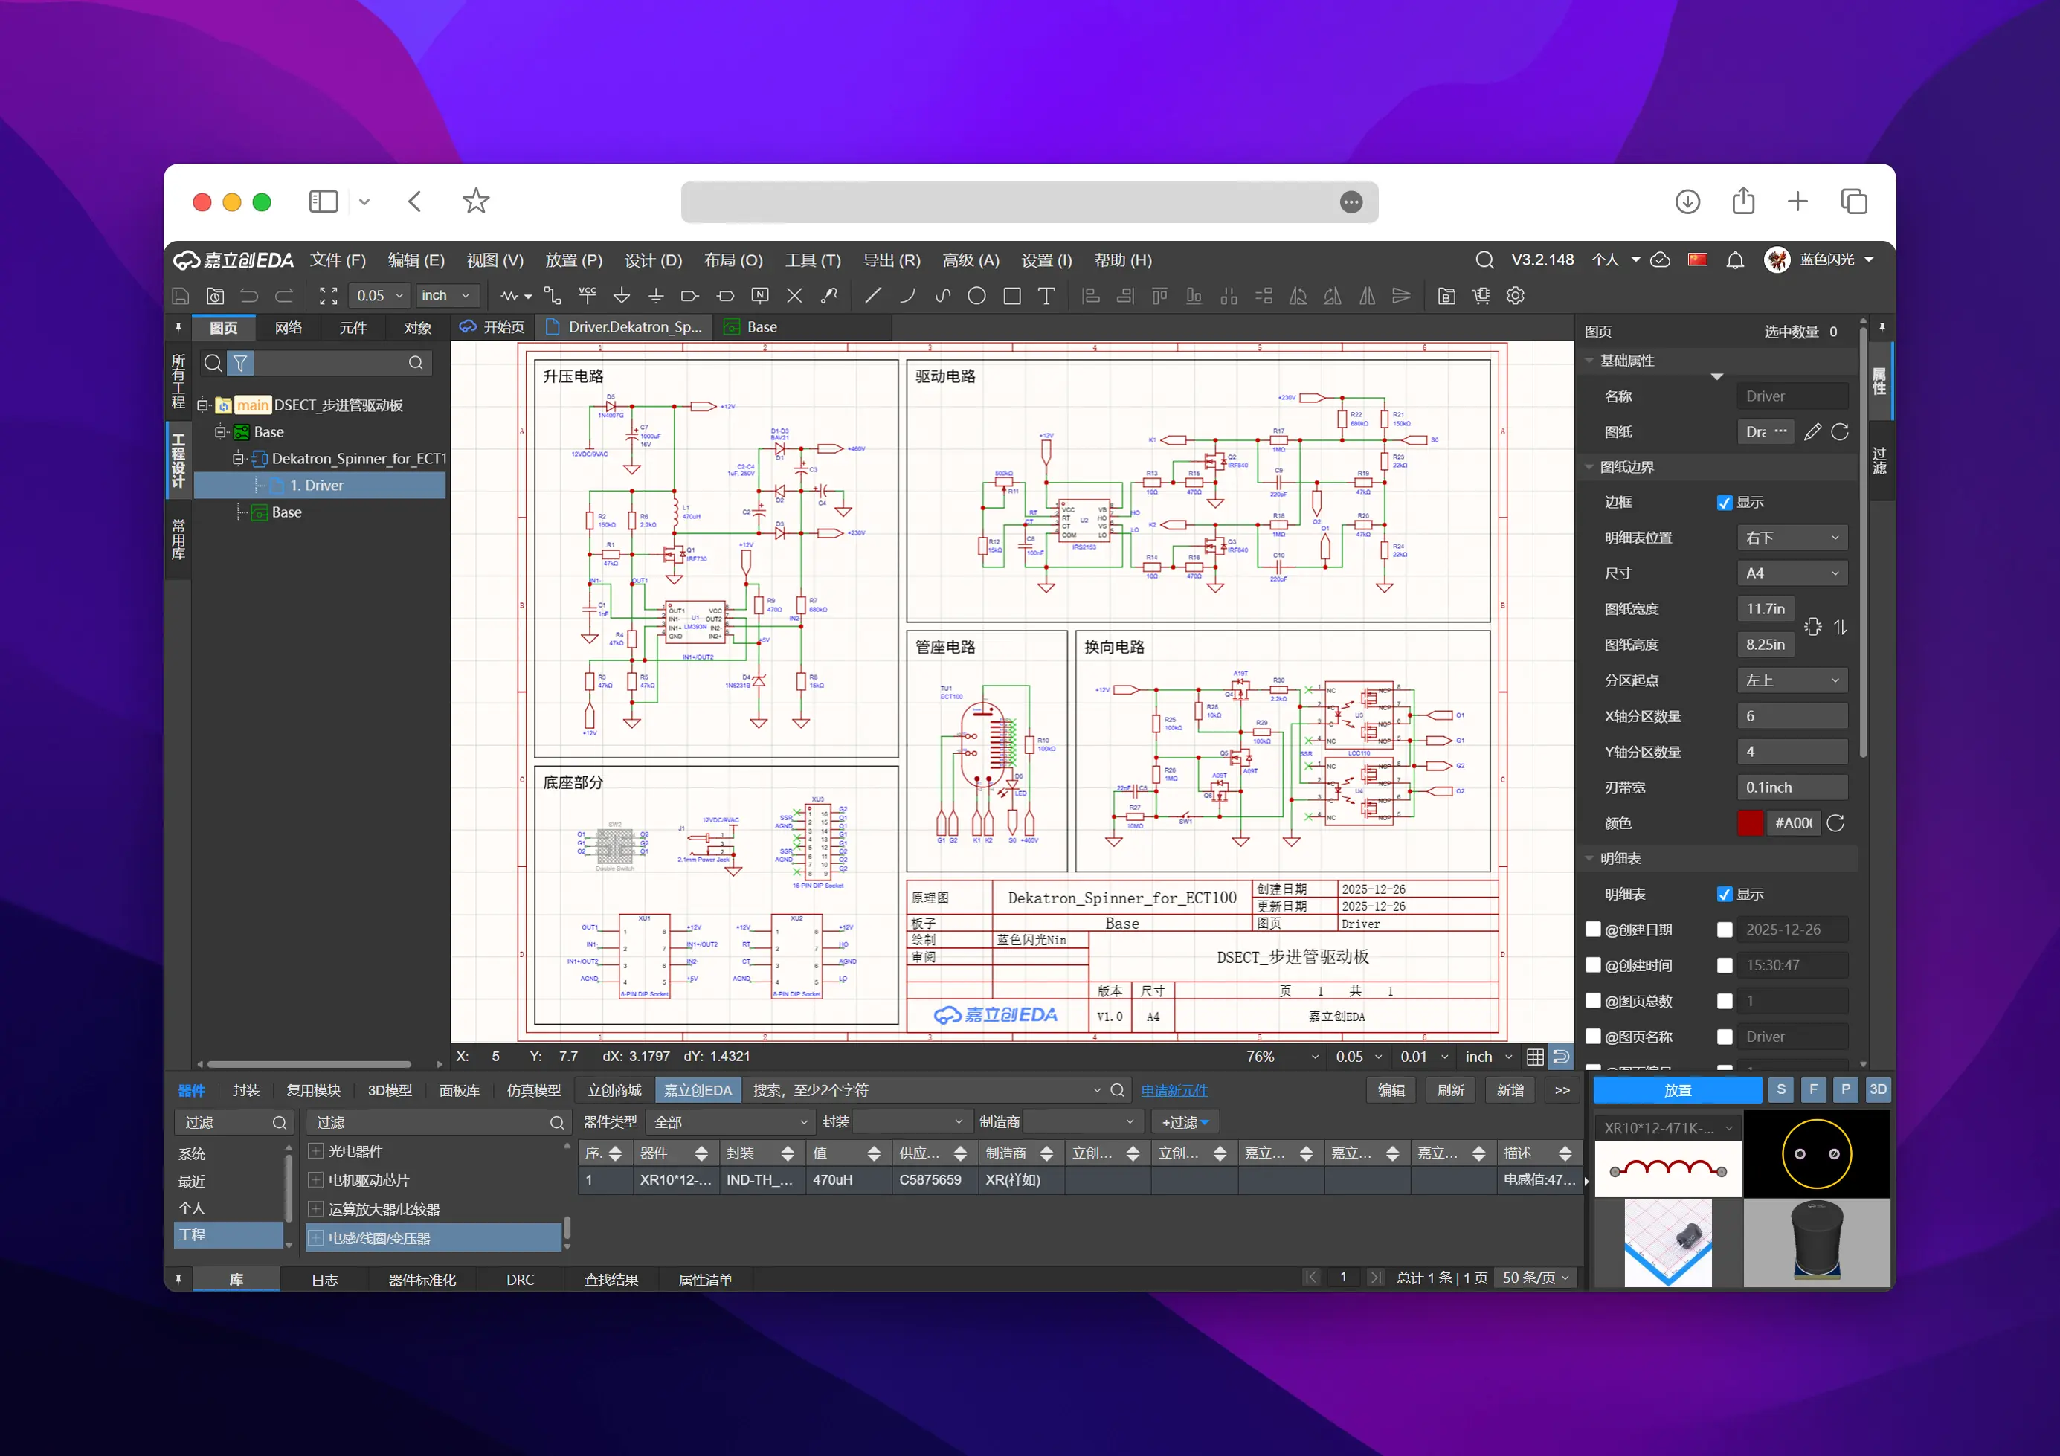Open the toolbar settings gear
This screenshot has width=2060, height=1456.
coord(1516,296)
